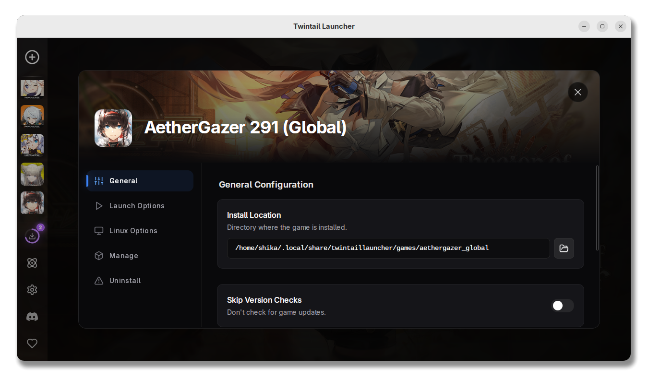
Task: Click the AetherGazer game logo in header
Action: coord(113,128)
